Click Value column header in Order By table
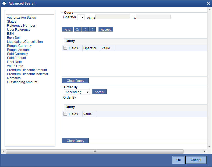 (87, 114)
